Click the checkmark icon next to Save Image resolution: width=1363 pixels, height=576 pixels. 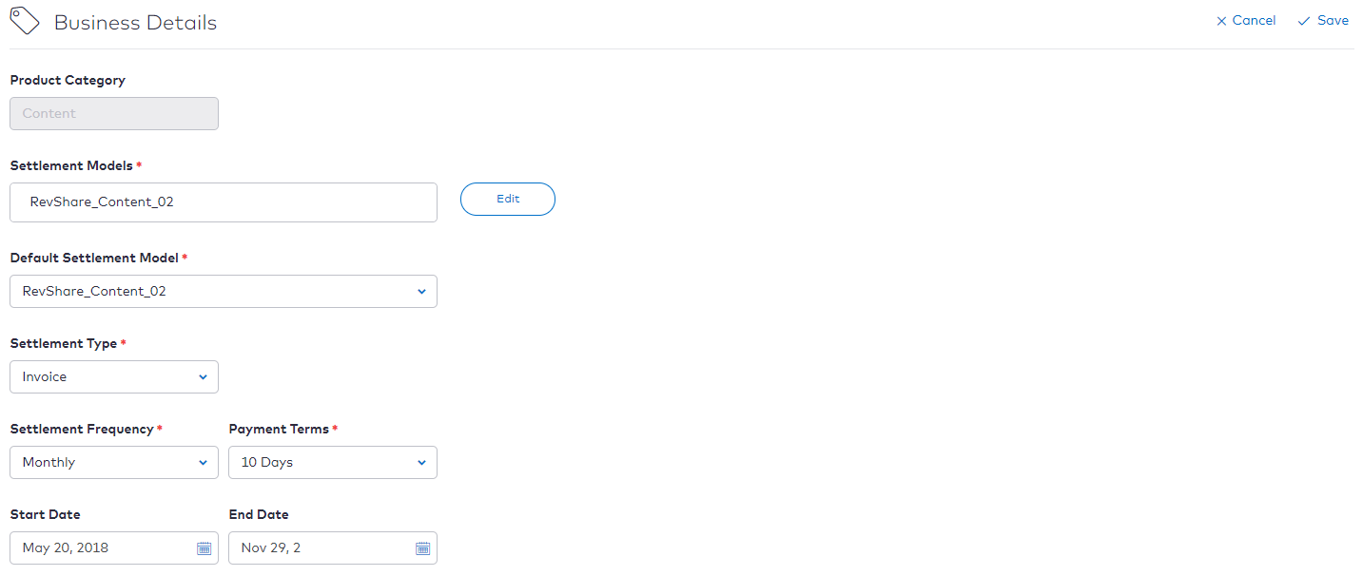(x=1304, y=21)
